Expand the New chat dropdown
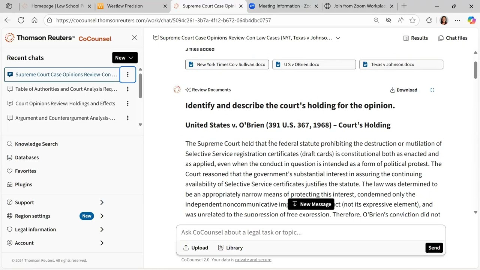 point(125,58)
